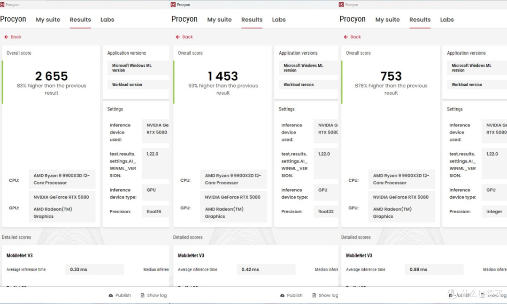Image resolution: width=507 pixels, height=304 pixels.
Task: Click NVIDIA GeForce RTX 5080 GPU in middle window
Action: (232, 197)
